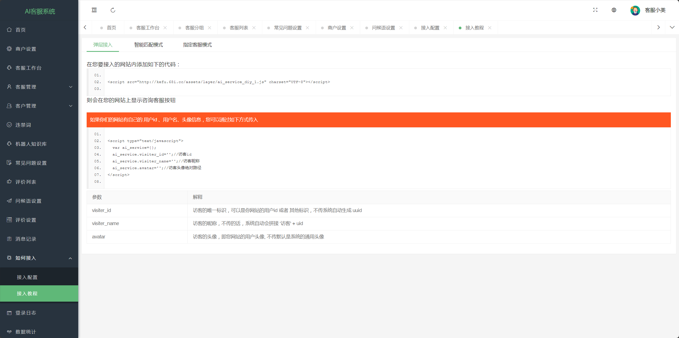
Task: Click the 评价列表 thumbs-up icon
Action: 9,182
